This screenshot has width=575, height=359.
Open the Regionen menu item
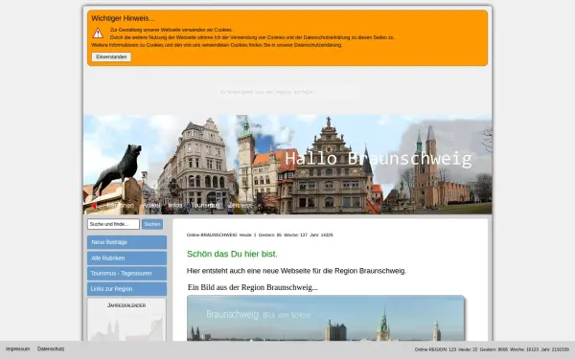(x=121, y=206)
